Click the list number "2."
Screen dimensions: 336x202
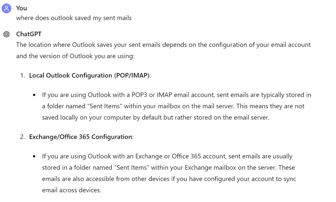22,137
